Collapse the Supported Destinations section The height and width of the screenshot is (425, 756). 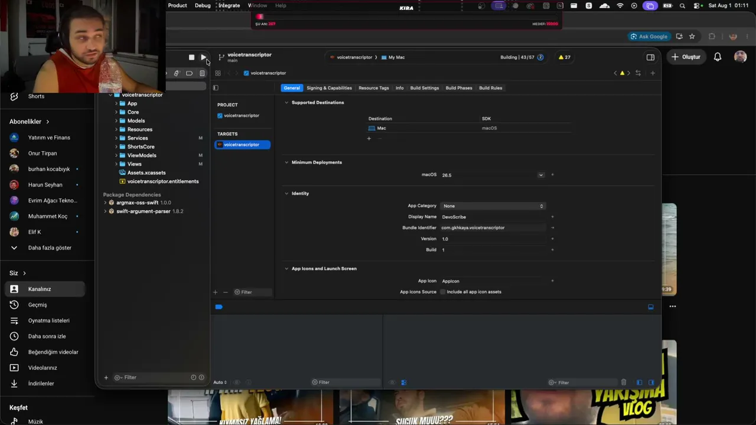click(286, 103)
